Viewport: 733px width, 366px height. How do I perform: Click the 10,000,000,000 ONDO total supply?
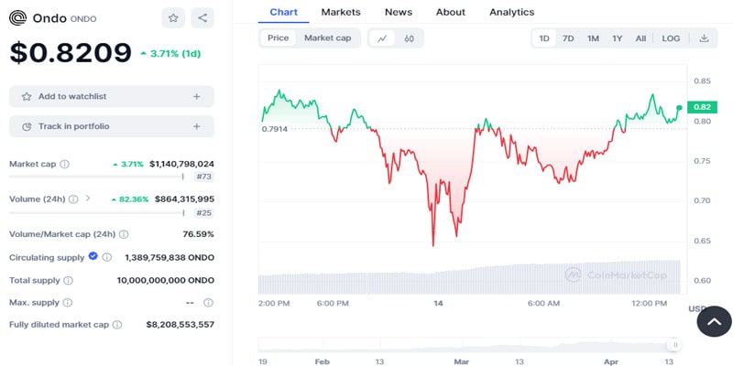(166, 281)
